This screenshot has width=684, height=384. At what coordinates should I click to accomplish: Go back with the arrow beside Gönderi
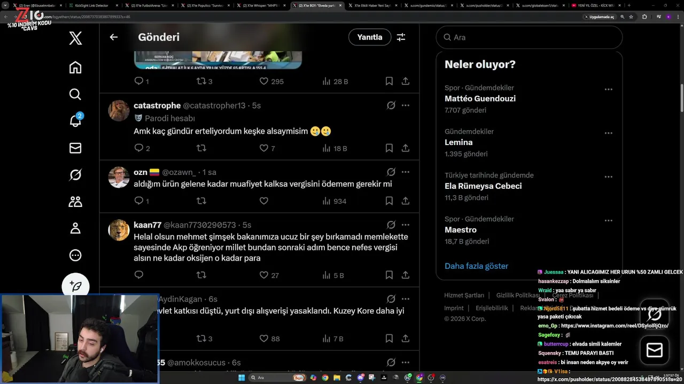pos(113,37)
